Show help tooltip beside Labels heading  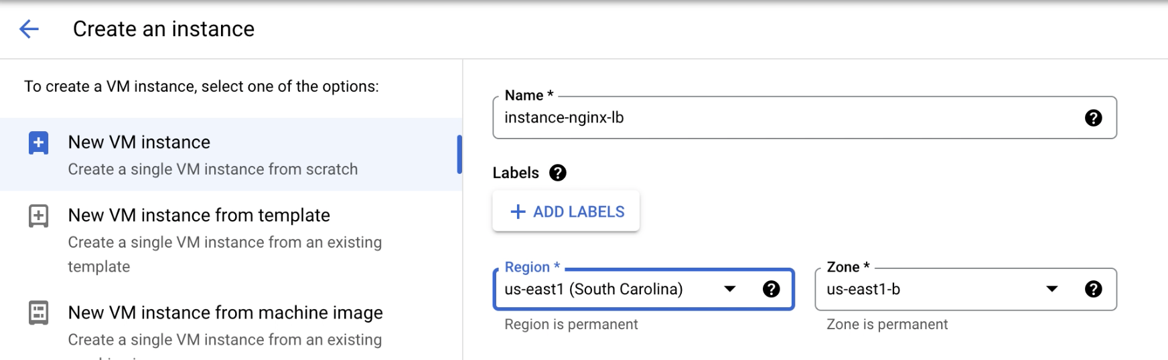[557, 173]
